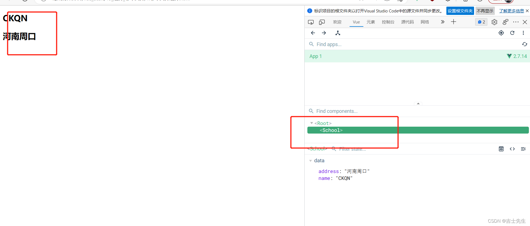Open the 控制台 tab
Viewport: 530px width, 226px height.
(388, 22)
